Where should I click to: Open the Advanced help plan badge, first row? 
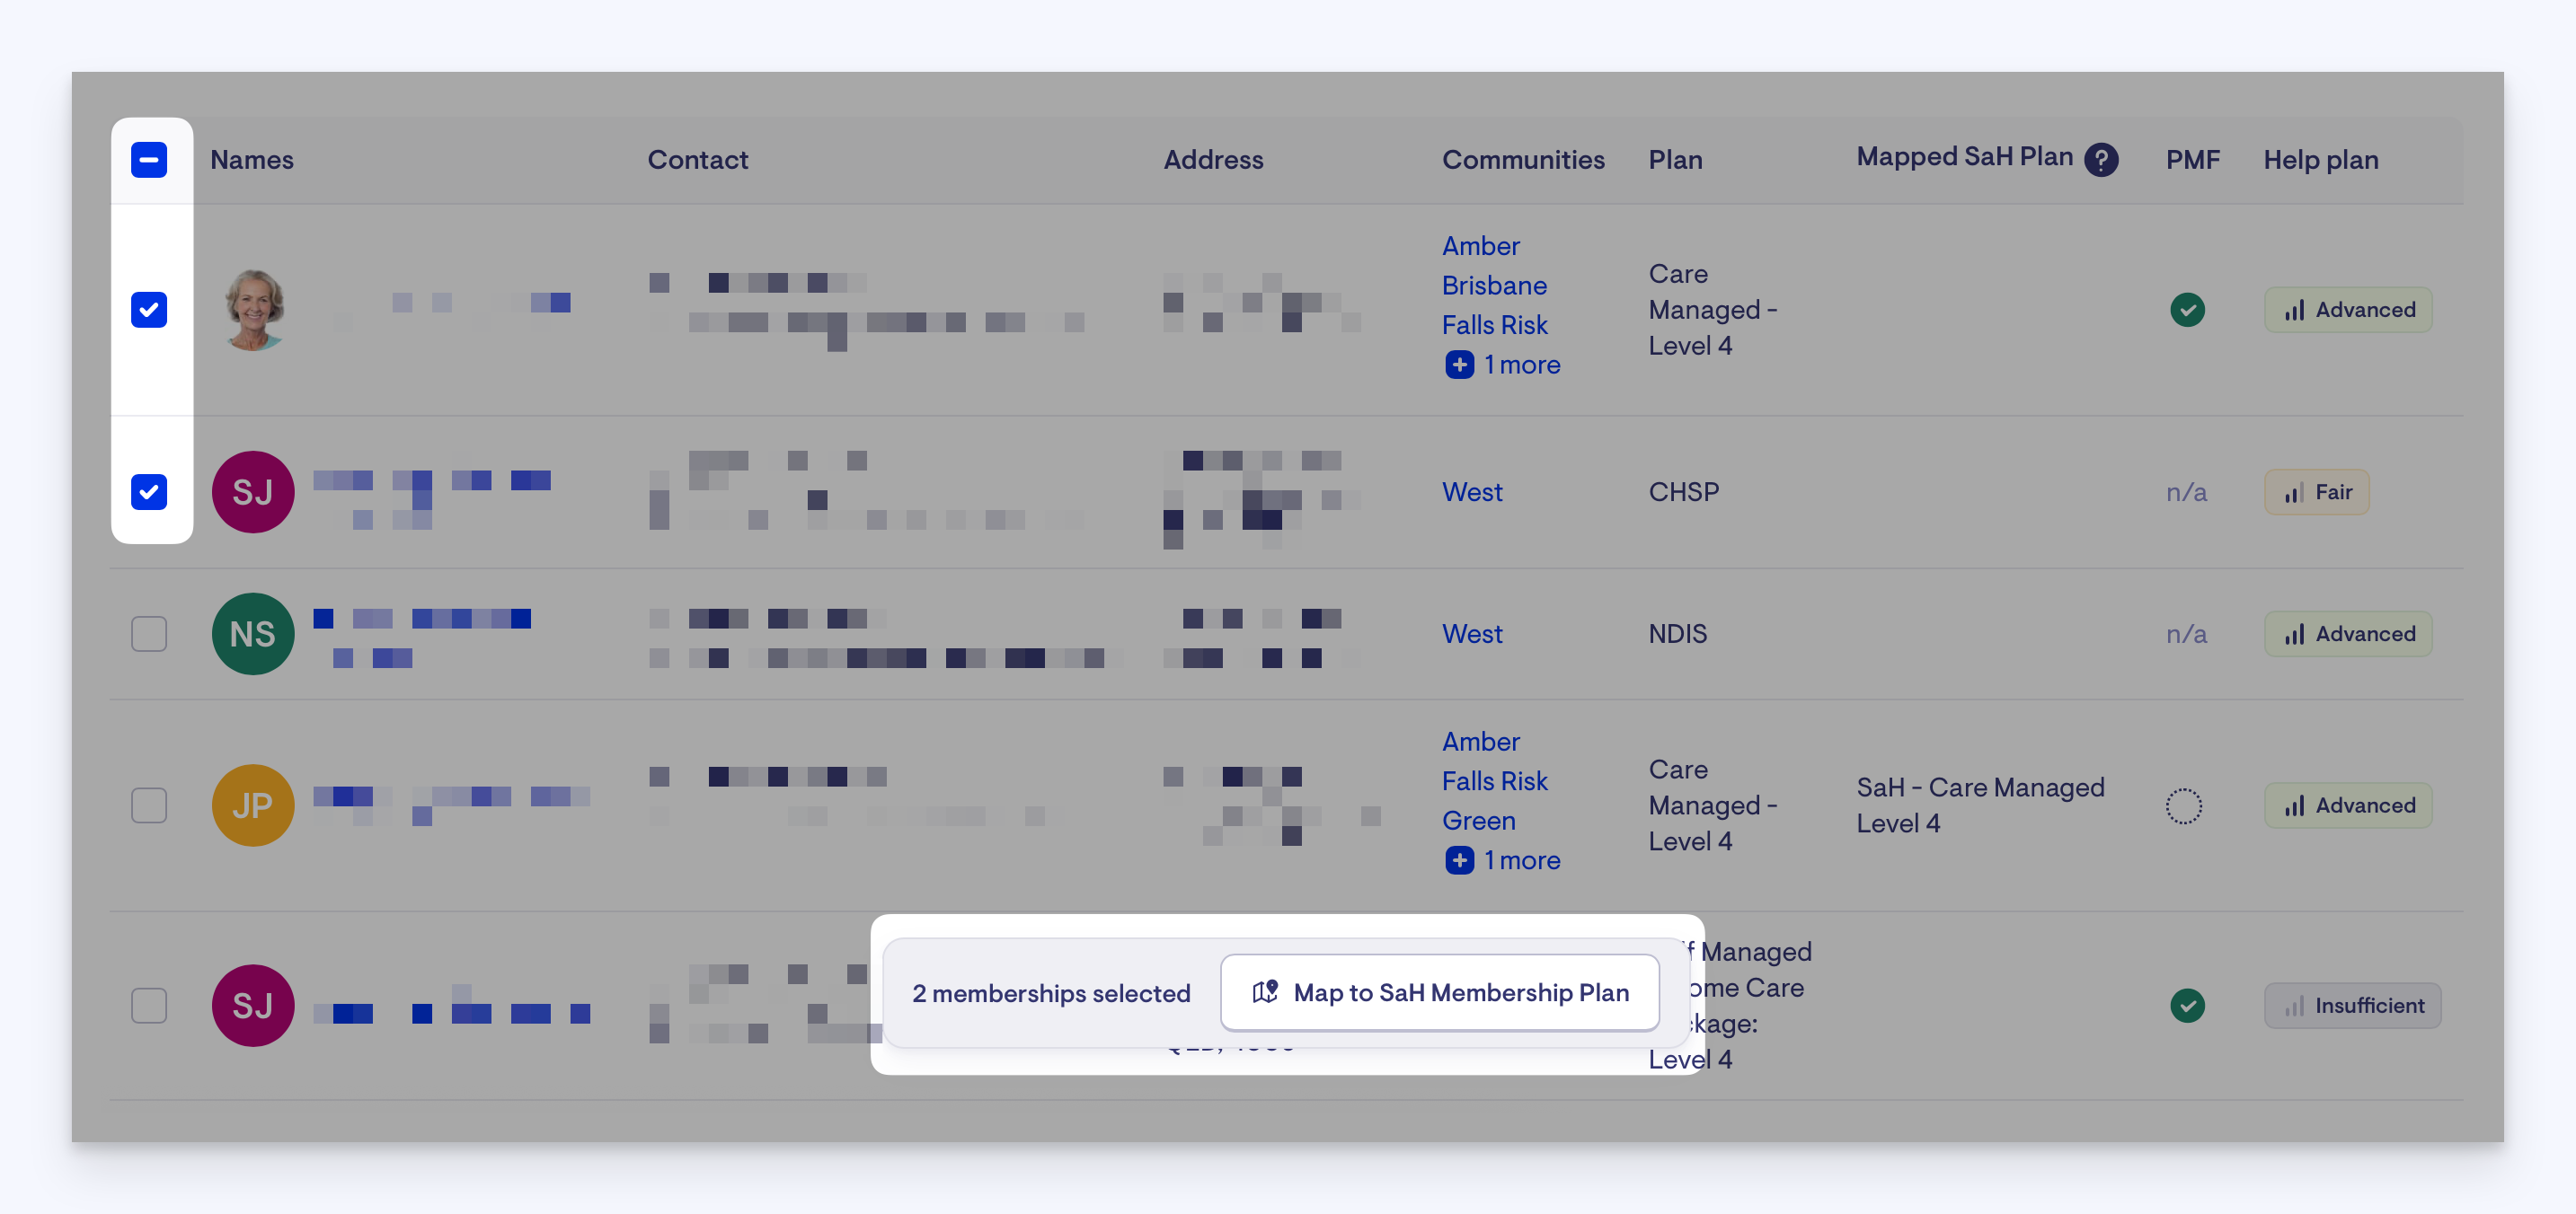[2347, 310]
